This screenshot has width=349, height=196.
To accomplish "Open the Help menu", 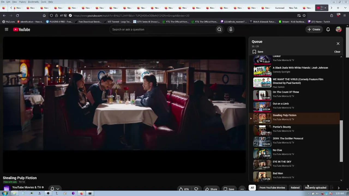I will pos(51,2).
